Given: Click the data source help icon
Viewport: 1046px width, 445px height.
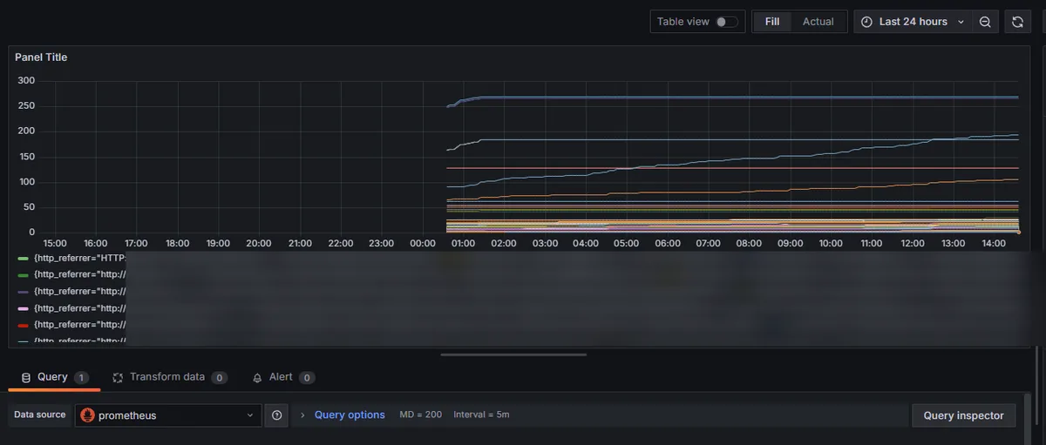Looking at the screenshot, I should coord(276,415).
